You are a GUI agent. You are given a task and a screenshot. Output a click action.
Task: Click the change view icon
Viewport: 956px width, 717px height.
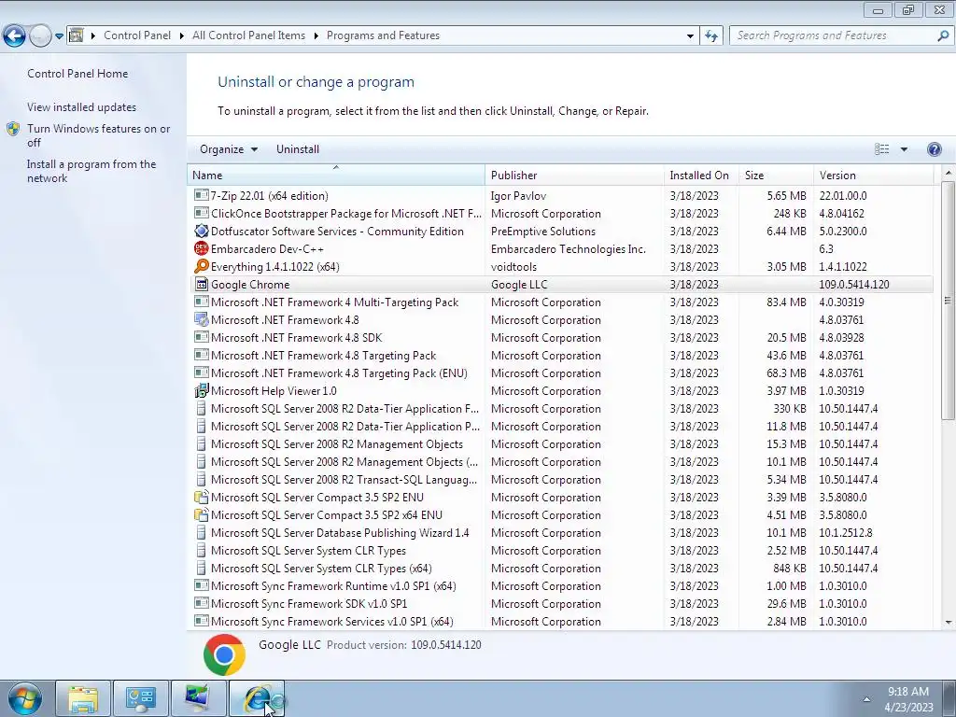(x=881, y=149)
